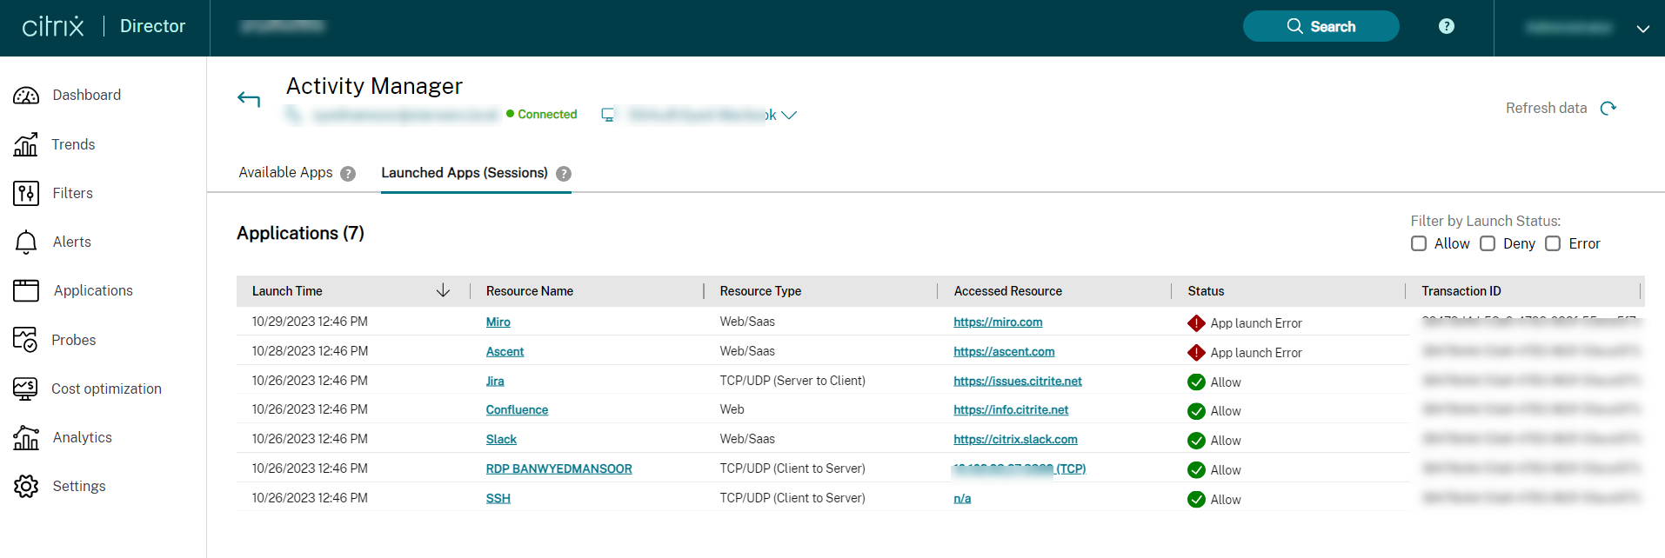Open the user account dropdown chevron
Image resolution: width=1665 pixels, height=558 pixels.
point(1642,29)
